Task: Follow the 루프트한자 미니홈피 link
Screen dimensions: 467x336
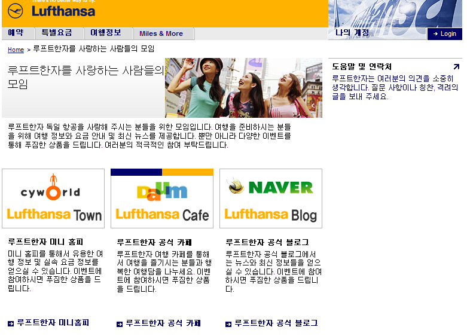Action: pos(53,323)
